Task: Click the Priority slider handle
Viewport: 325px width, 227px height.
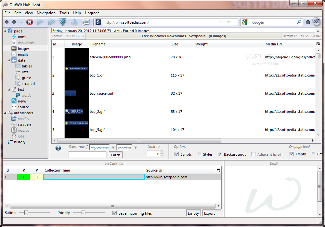Action: 83,212
